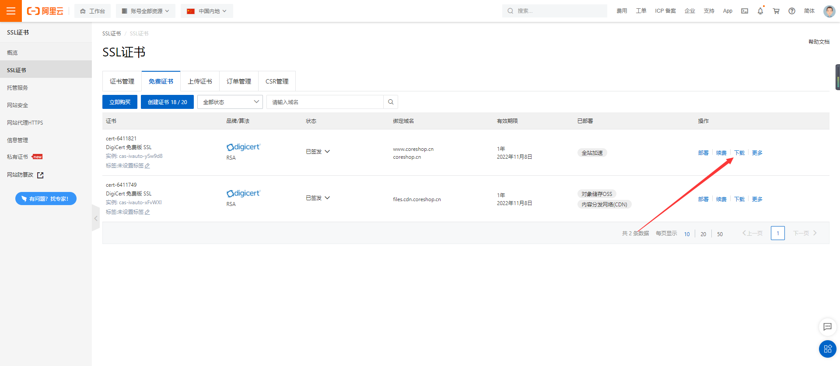This screenshot has width=840, height=366.
Task: Collapse the left sidebar panel
Action: point(96,218)
